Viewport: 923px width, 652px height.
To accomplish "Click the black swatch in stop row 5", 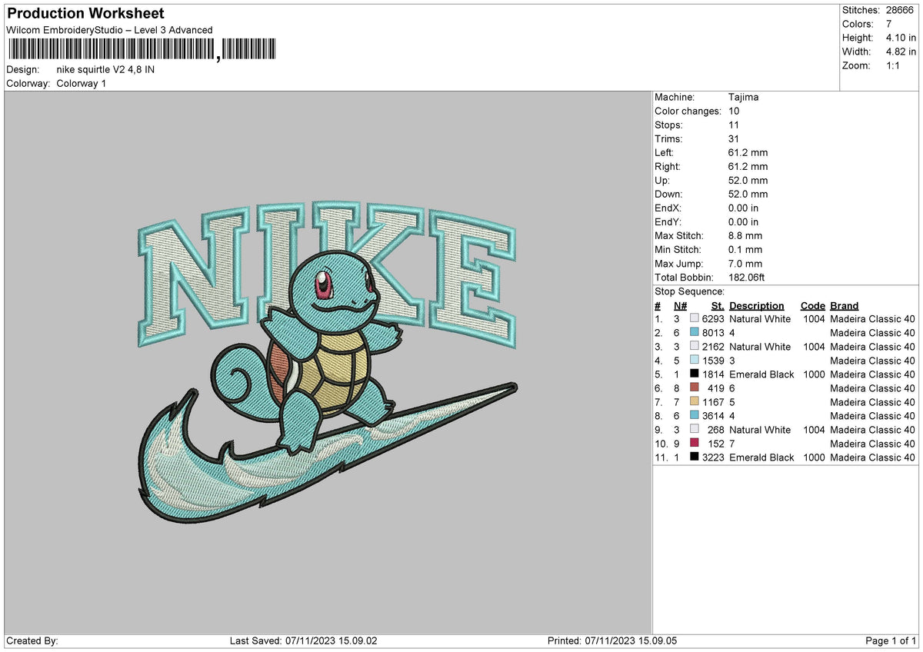I will (695, 374).
